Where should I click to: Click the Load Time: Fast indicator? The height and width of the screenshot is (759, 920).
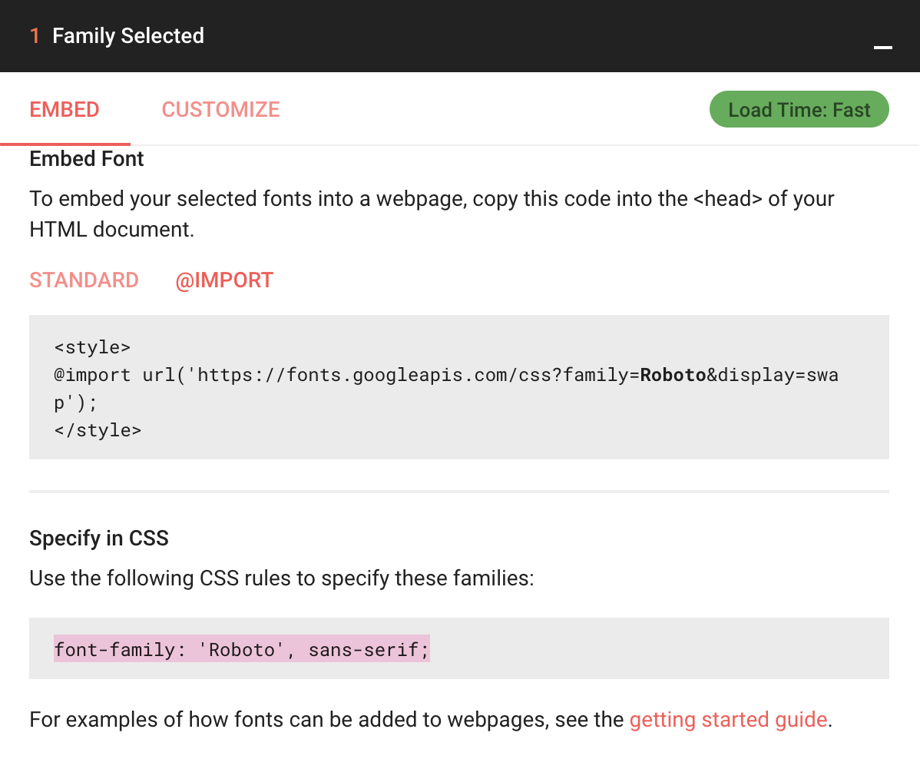(x=799, y=109)
